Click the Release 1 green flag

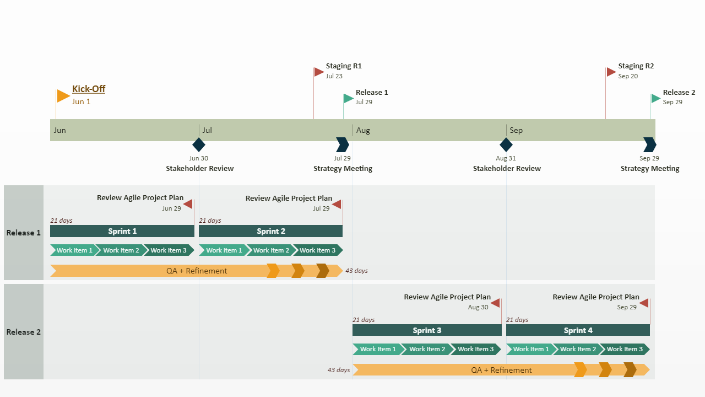click(349, 98)
